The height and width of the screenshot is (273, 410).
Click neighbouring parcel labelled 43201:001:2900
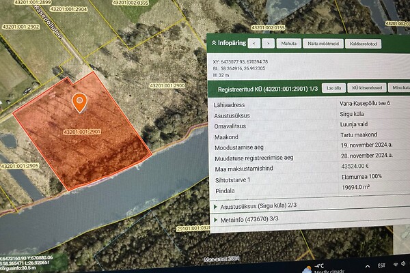[167, 85]
